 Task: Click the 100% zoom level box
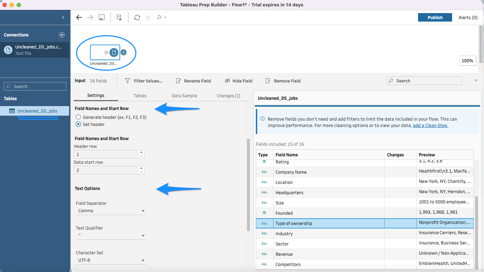[x=467, y=60]
